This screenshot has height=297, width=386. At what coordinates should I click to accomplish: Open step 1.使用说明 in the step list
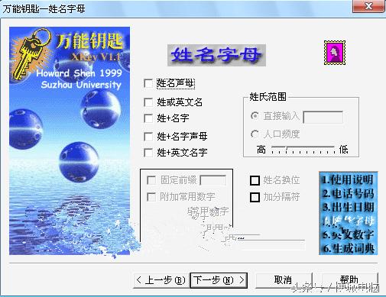click(x=348, y=179)
